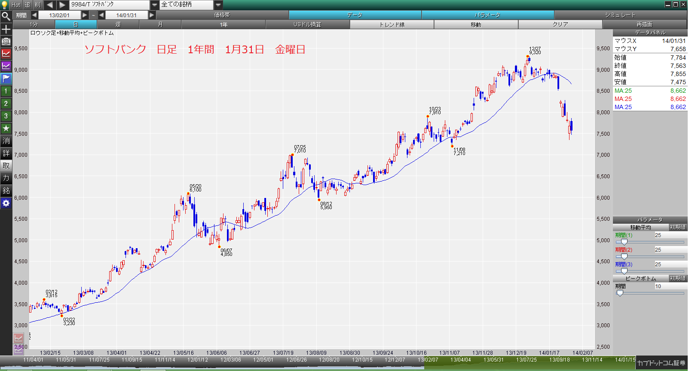Switch to the パラメータ tab
Image resolution: width=692 pixels, height=371 pixels.
[x=488, y=15]
